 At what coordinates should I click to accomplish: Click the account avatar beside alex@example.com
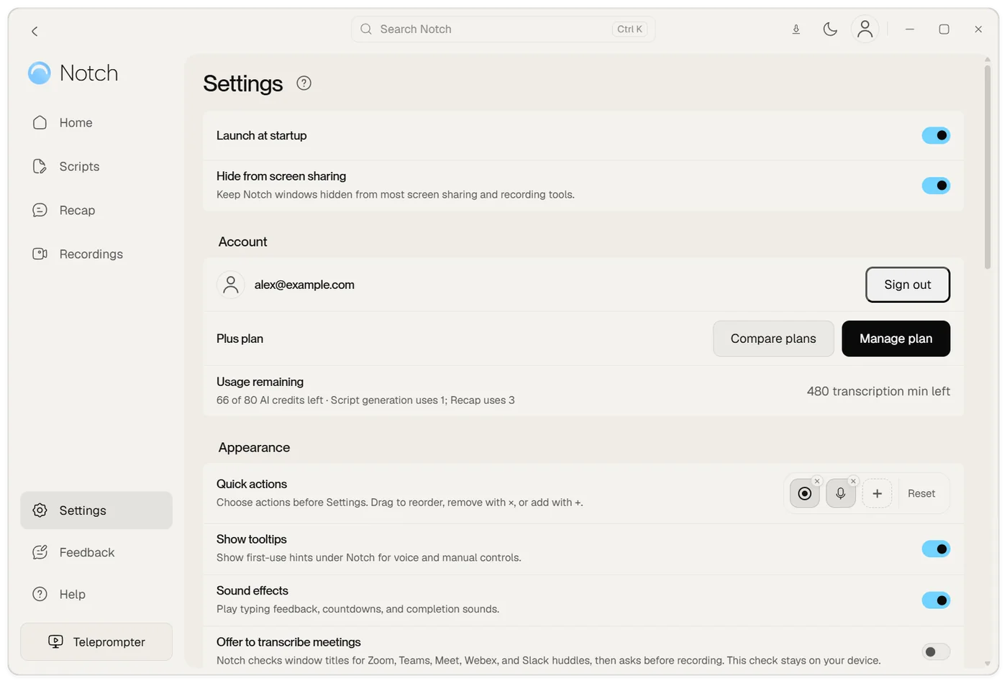[231, 285]
